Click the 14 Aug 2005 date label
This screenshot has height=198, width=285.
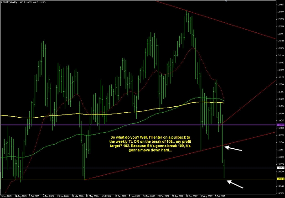(20, 196)
